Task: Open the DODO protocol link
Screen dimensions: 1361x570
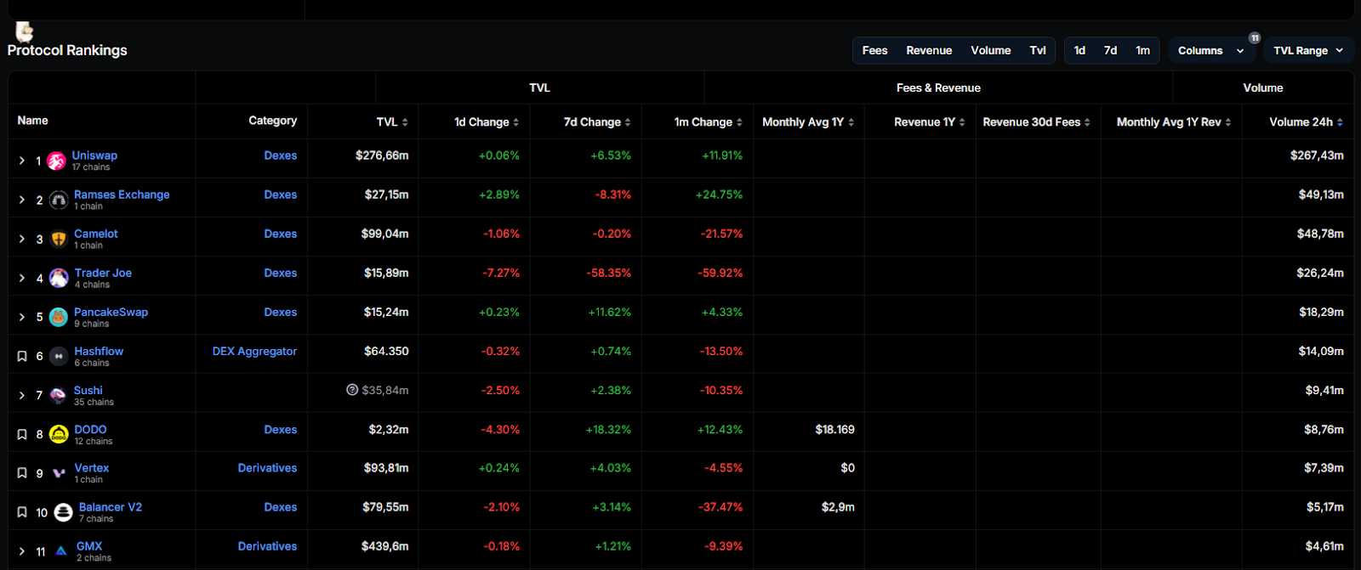Action: [x=90, y=429]
